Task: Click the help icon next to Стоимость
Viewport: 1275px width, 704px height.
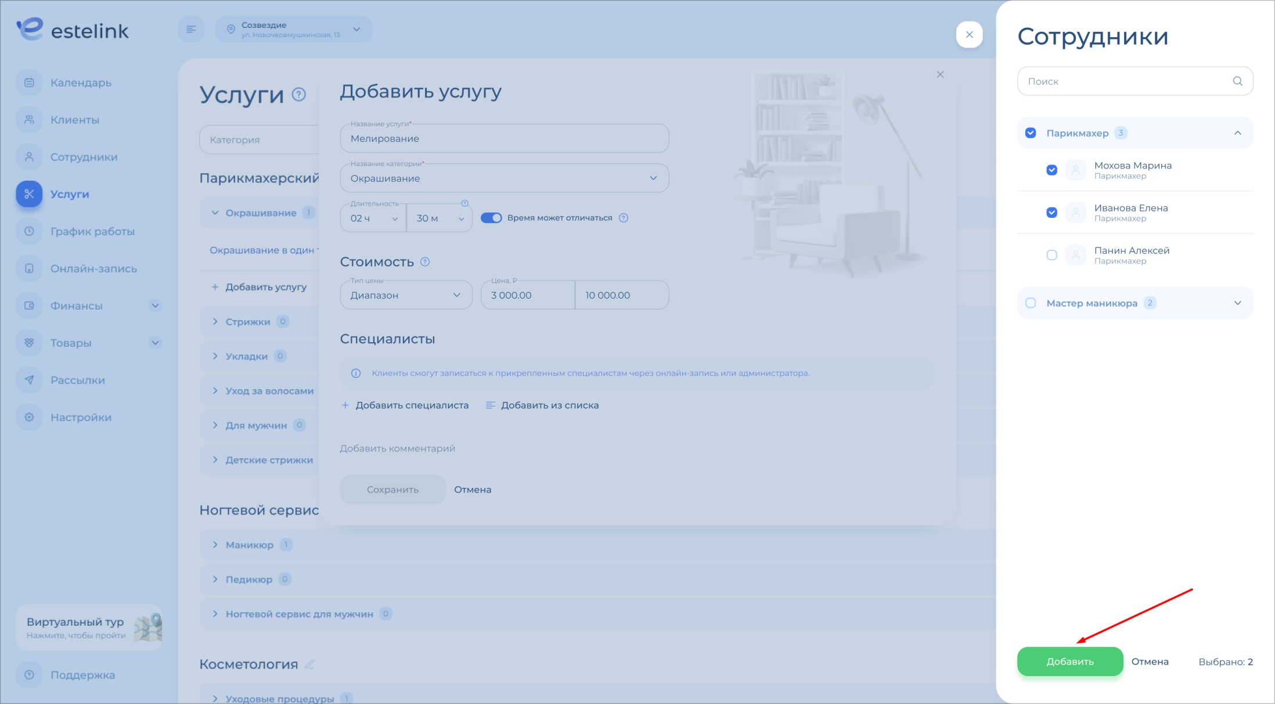Action: click(x=425, y=262)
